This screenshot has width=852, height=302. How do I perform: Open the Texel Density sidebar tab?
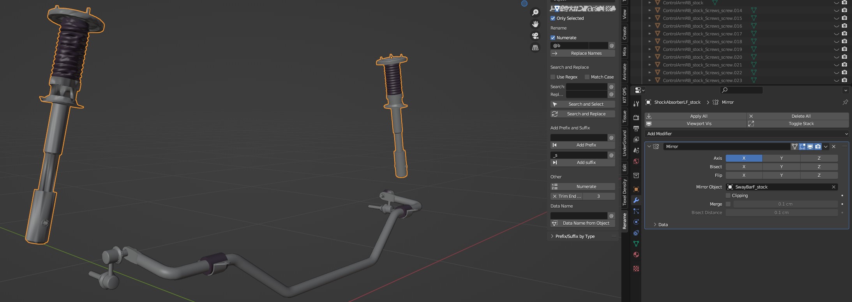624,192
